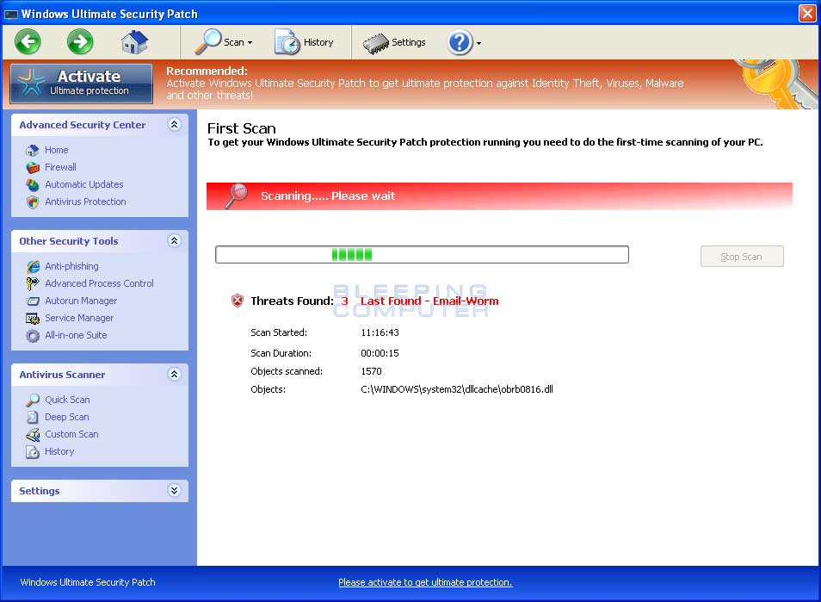Image resolution: width=821 pixels, height=602 pixels.
Task: Start a Deep Scan from the sidebar
Action: coord(67,417)
